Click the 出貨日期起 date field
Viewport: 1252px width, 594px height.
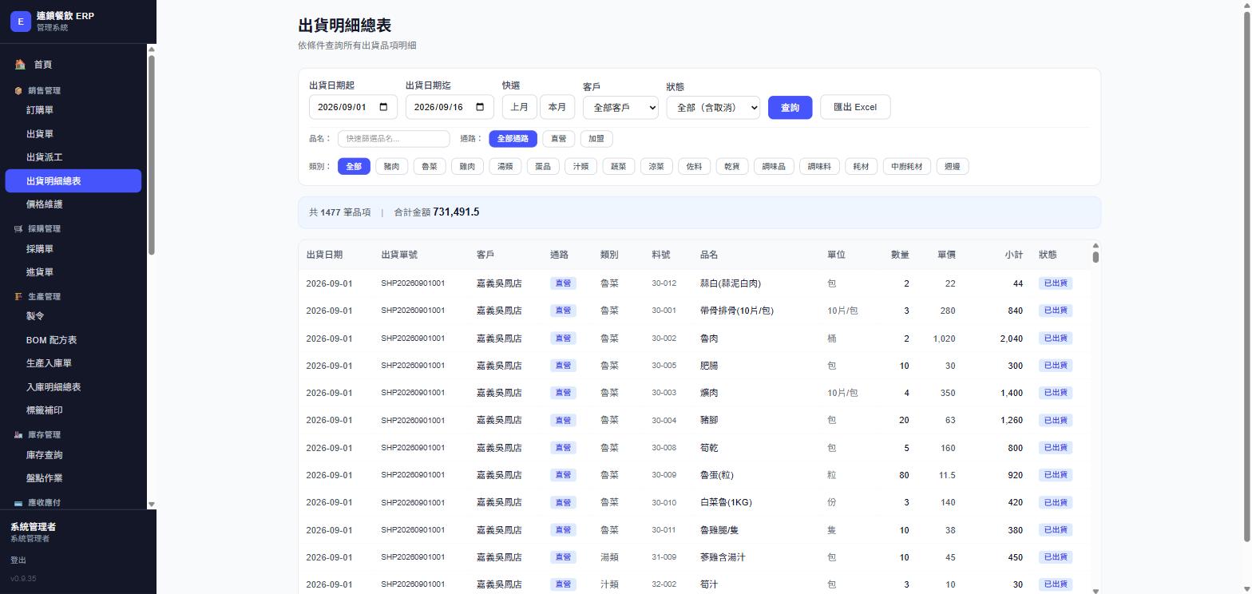[353, 107]
